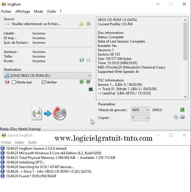Click 'Supported Write Speeds: 4x' line

[118, 72]
